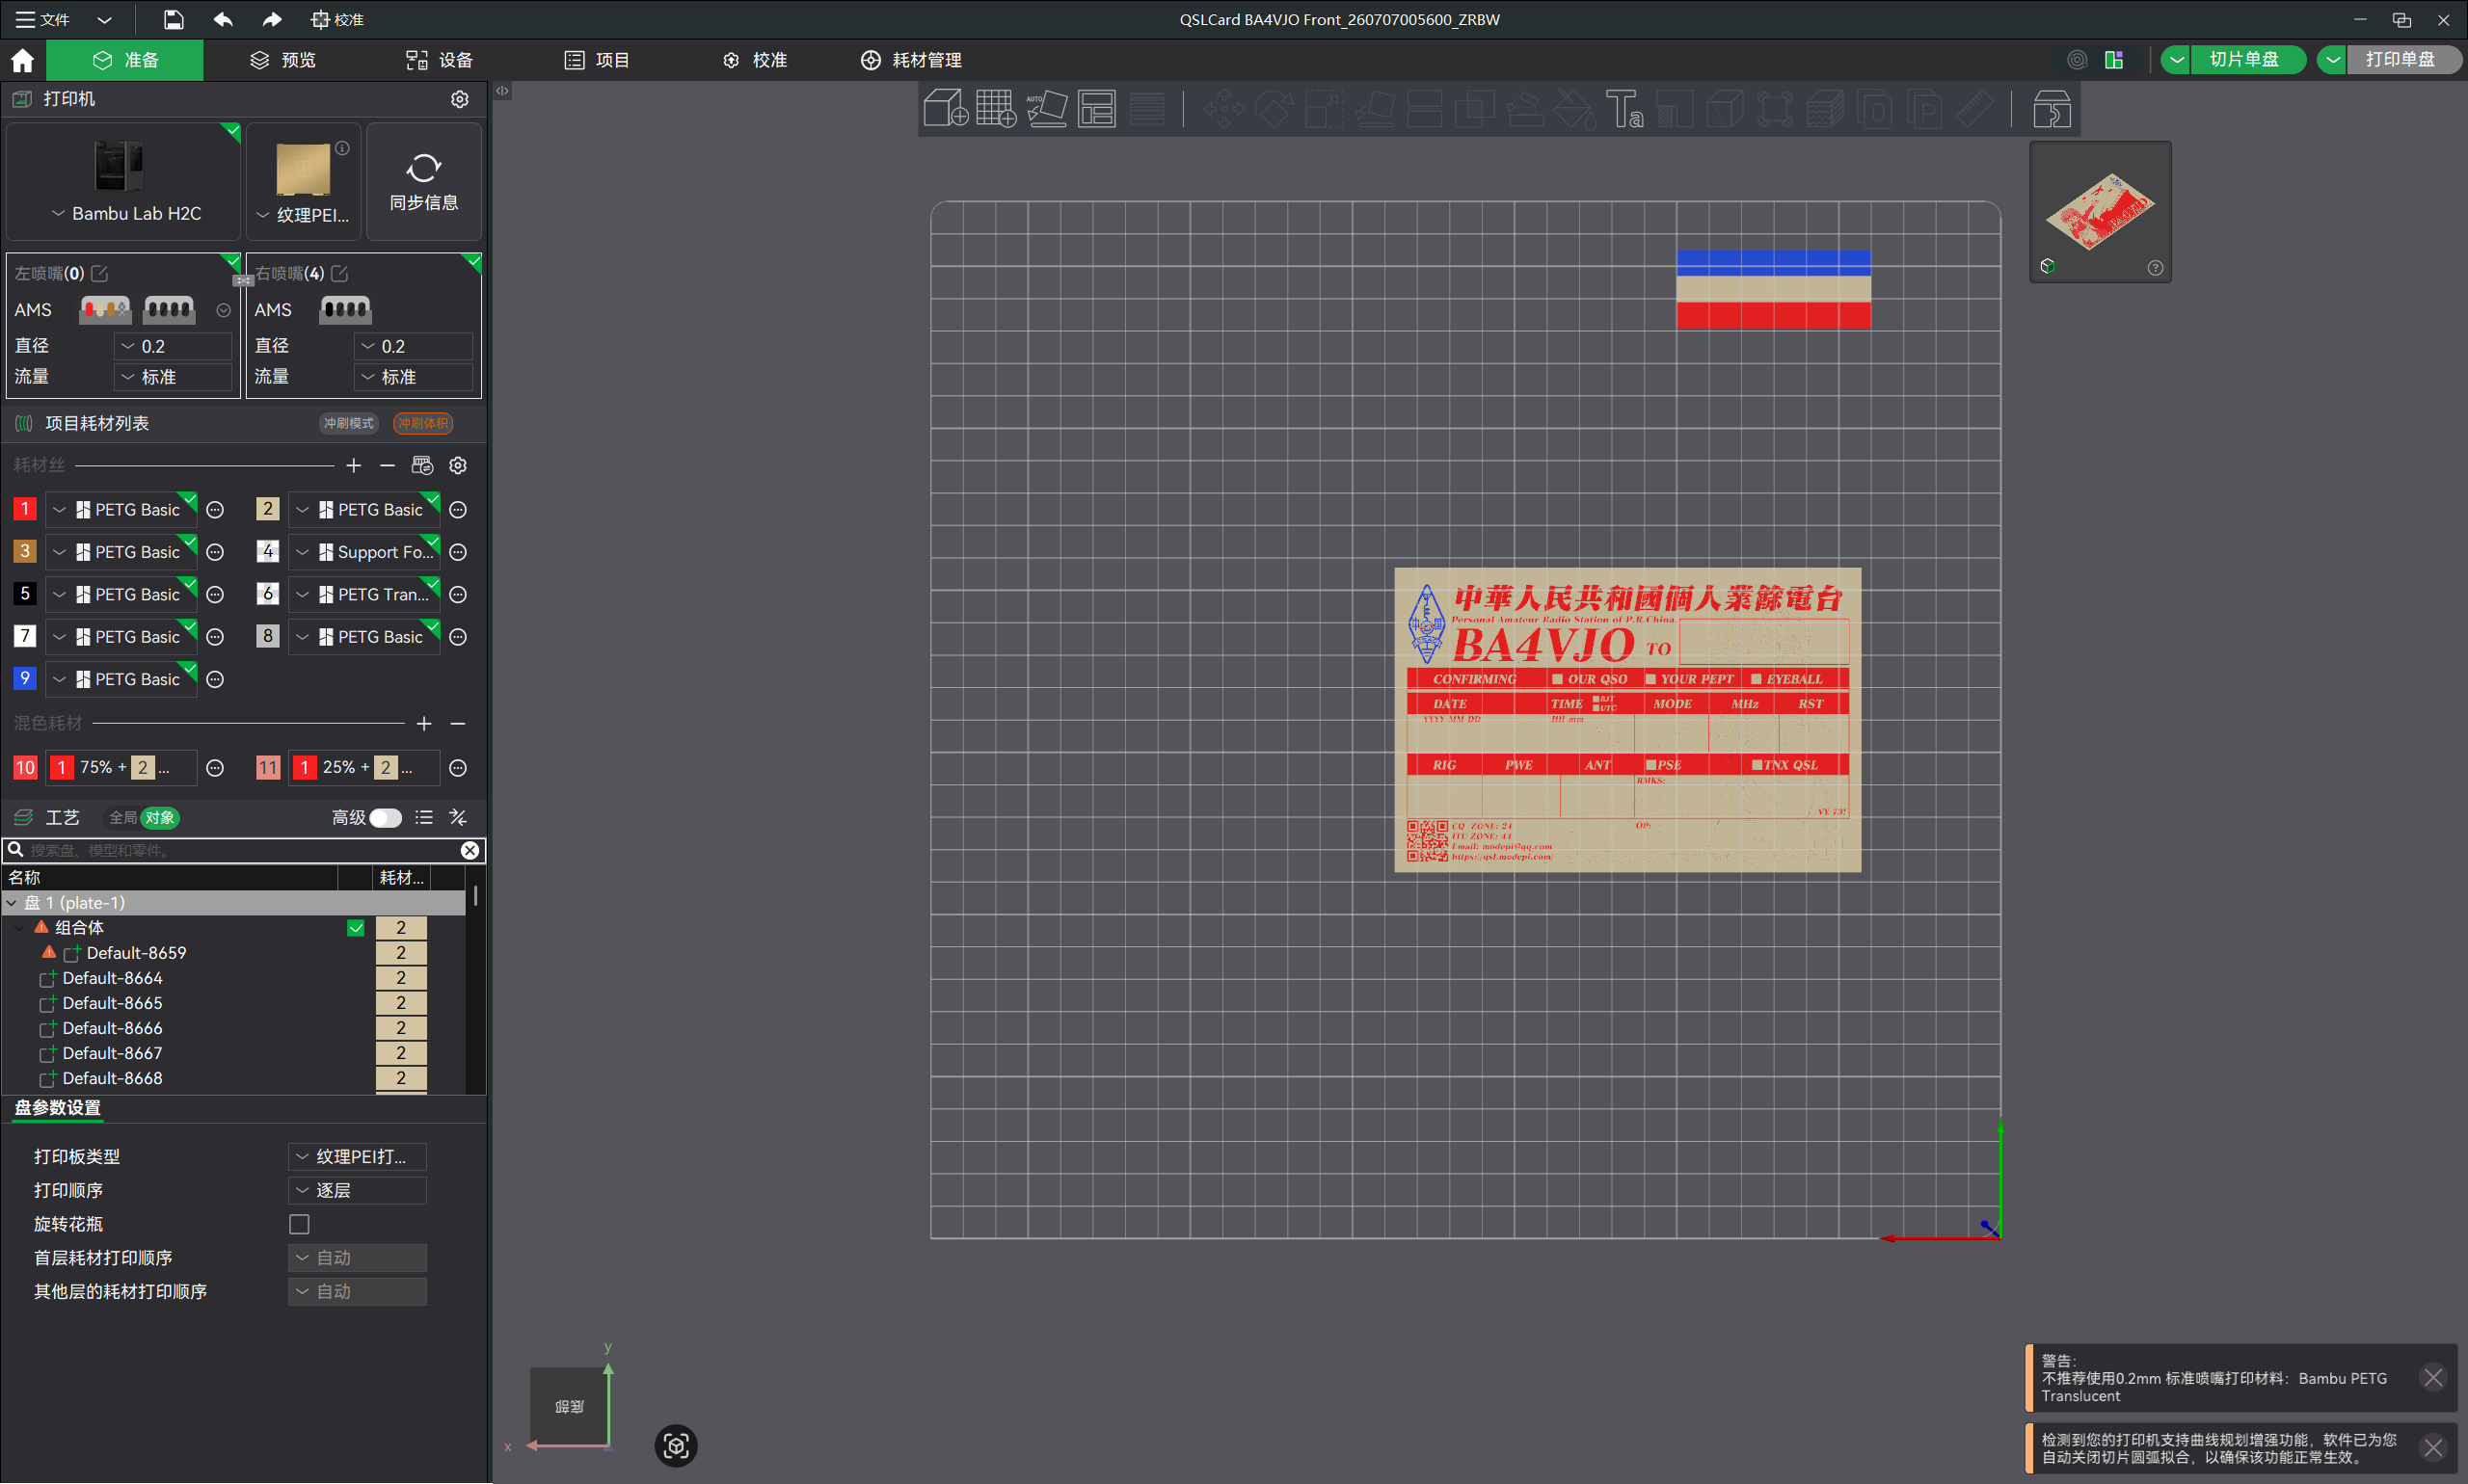Click the plus icon to add filament
This screenshot has width=2468, height=1484.
353,465
